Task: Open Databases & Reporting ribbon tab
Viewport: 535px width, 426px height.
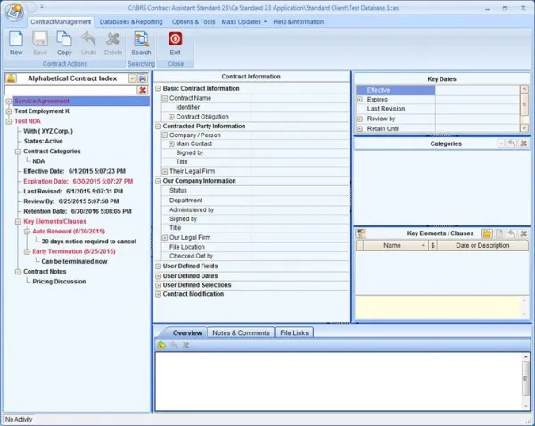Action: tap(131, 21)
